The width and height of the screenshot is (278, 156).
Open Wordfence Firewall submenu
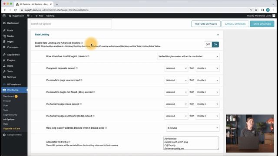(7, 101)
